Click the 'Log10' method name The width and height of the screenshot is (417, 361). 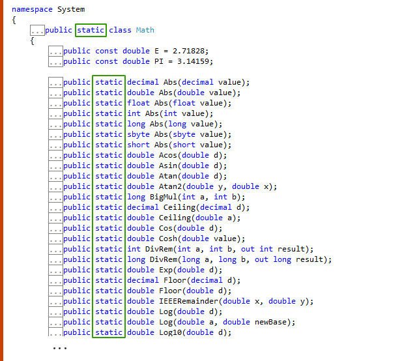tap(170, 332)
